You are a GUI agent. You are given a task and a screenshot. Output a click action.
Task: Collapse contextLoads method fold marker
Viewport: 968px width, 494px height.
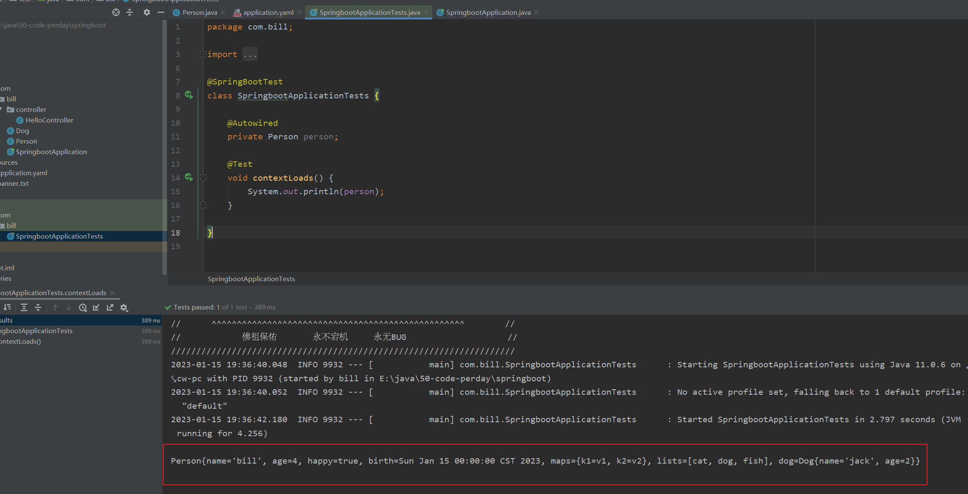tap(203, 178)
